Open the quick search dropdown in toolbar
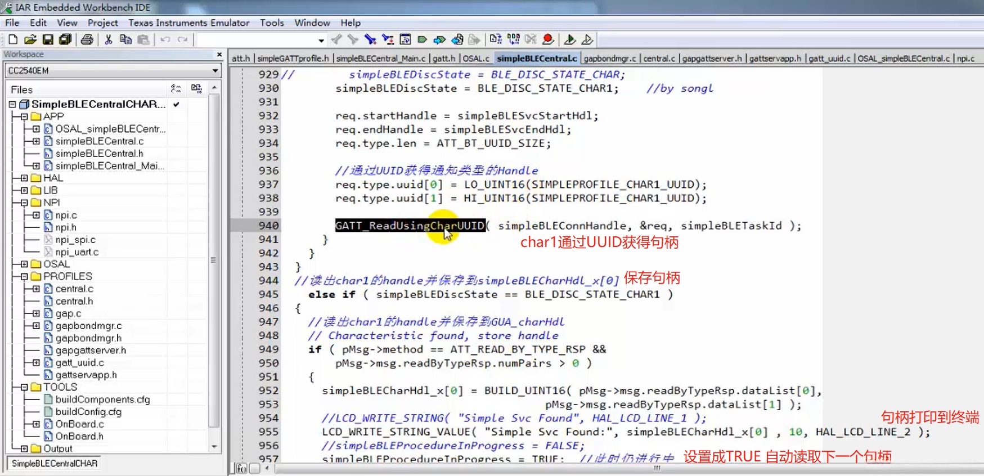 [x=321, y=40]
